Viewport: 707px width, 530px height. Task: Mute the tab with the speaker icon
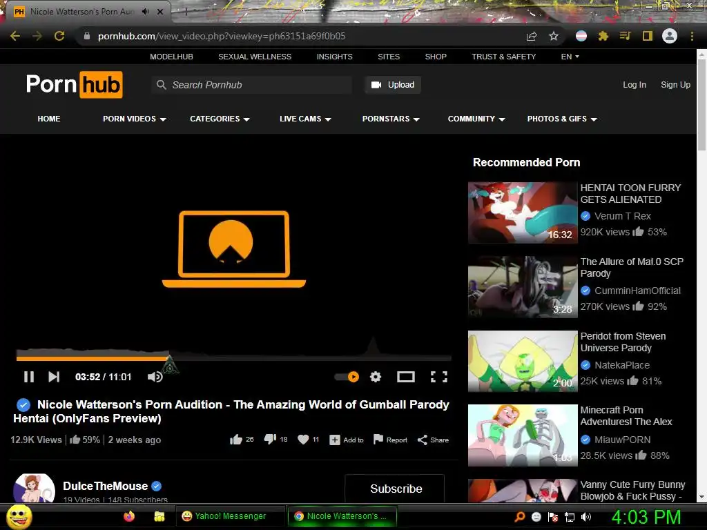tap(145, 12)
